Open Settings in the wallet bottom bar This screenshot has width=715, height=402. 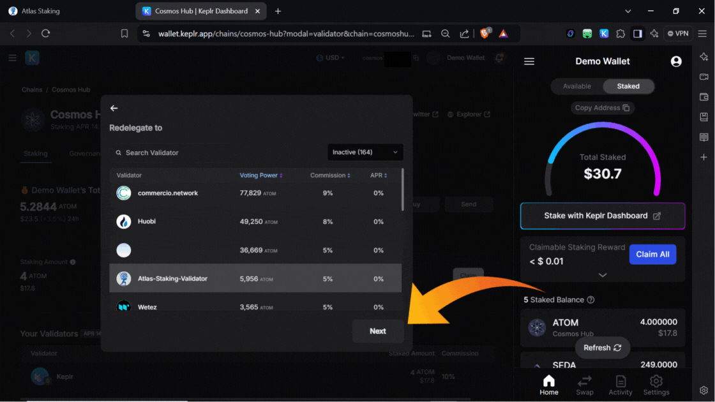coord(656,385)
